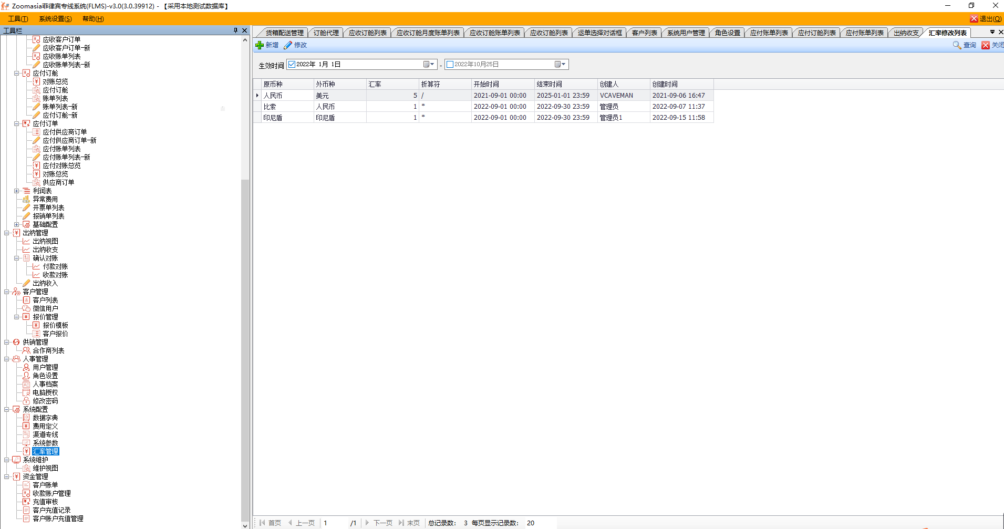Screen dimensions: 1004x529
Task: Enable the 2022年10月25日 end date checkbox
Action: click(x=450, y=65)
